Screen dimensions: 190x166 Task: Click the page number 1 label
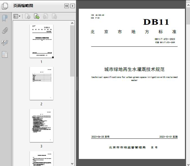pyautogui.click(x=41, y=62)
